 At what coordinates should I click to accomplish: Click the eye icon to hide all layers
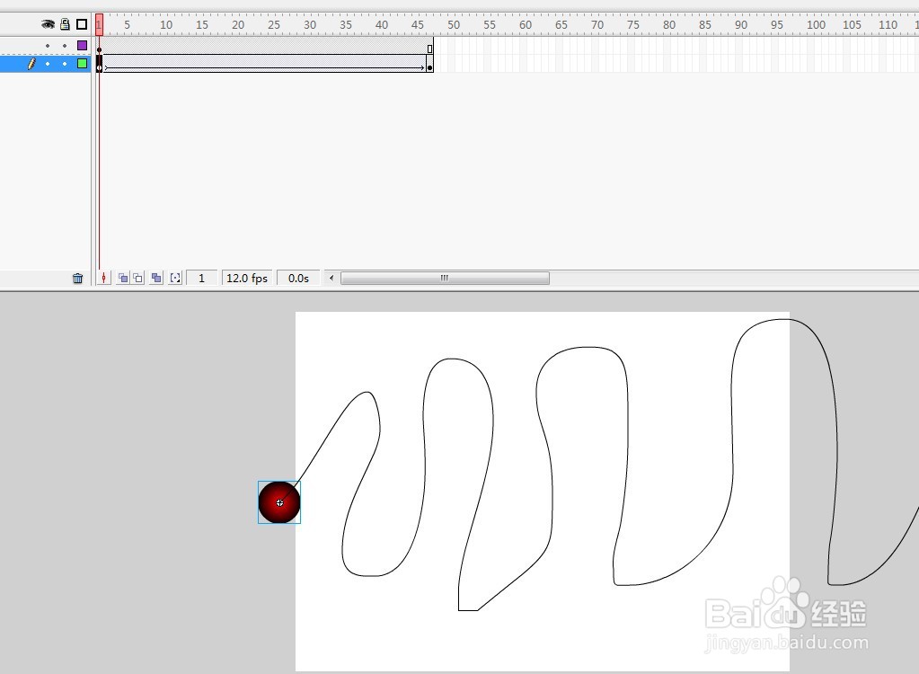pyautogui.click(x=48, y=24)
